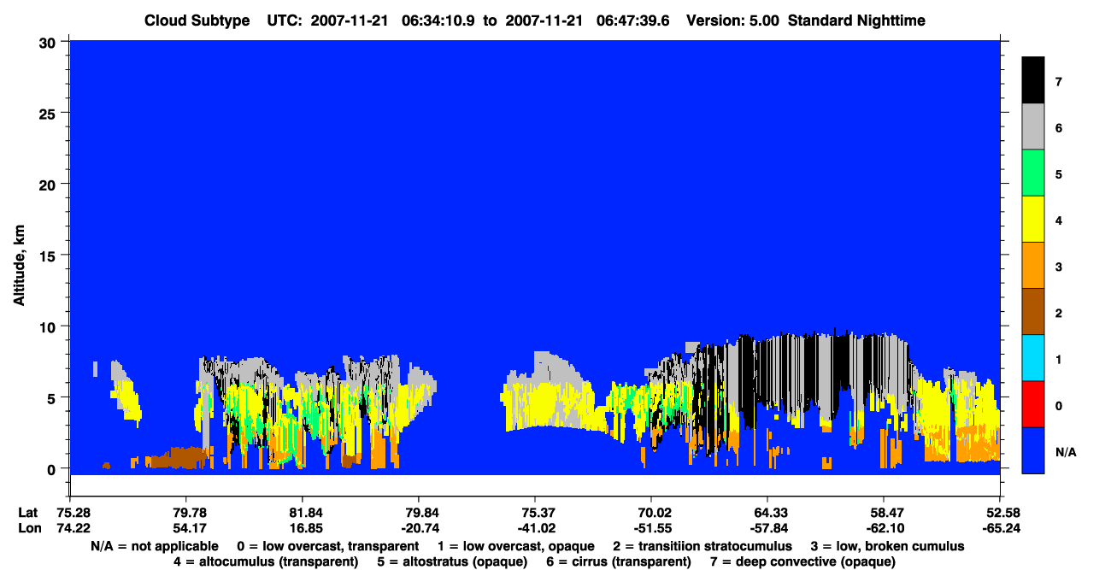Click the black deep convective color swatch

pos(1033,80)
